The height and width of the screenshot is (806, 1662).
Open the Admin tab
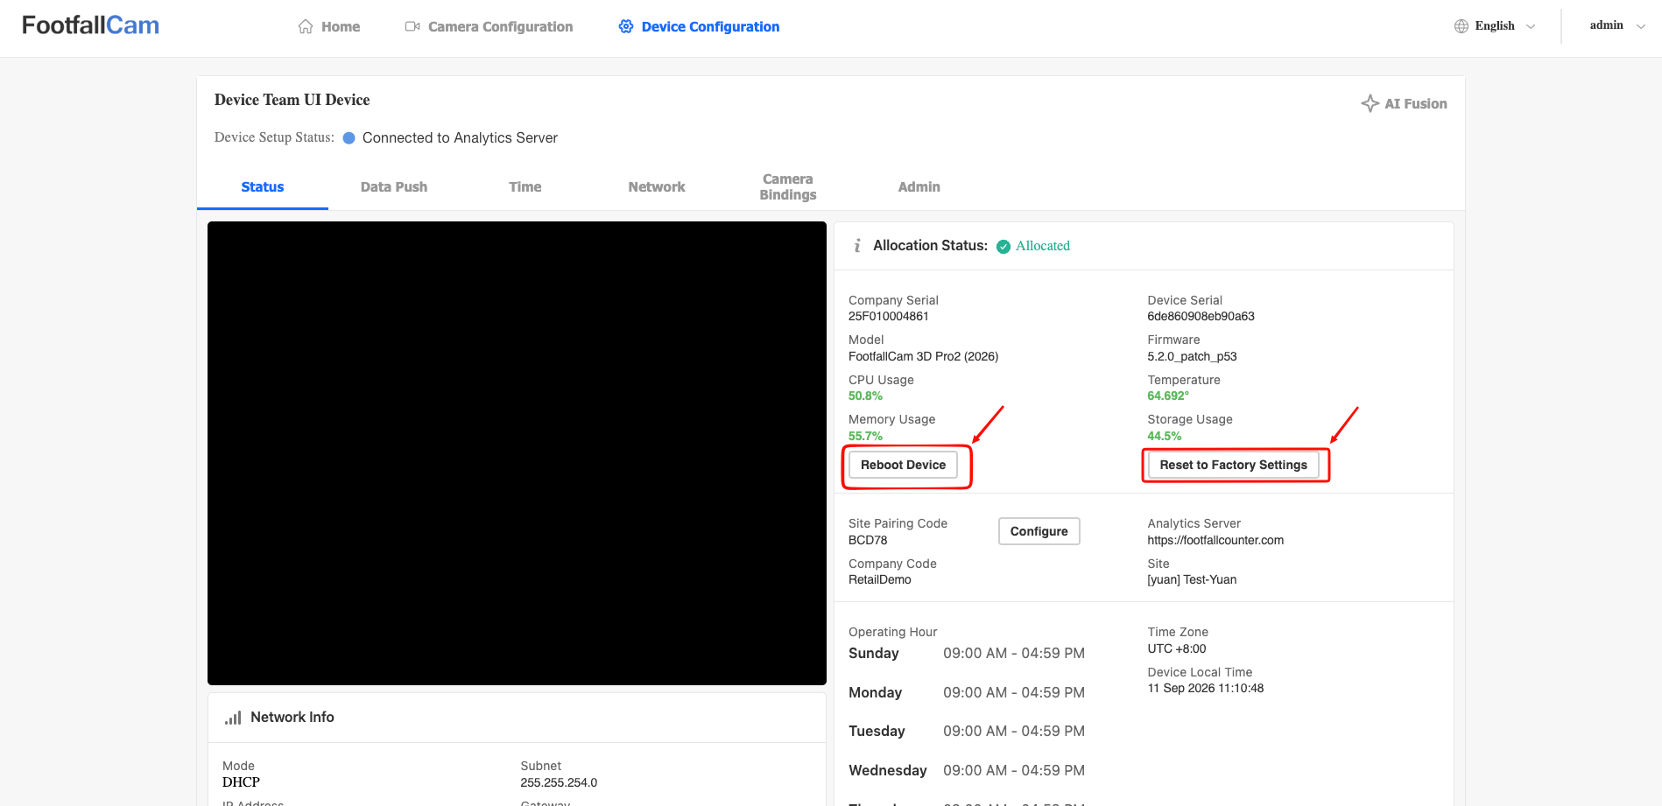click(919, 187)
